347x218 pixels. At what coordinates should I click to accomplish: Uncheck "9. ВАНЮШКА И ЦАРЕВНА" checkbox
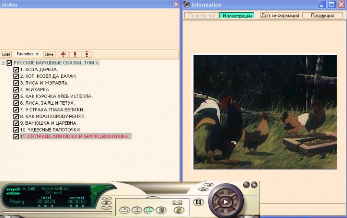(16, 123)
